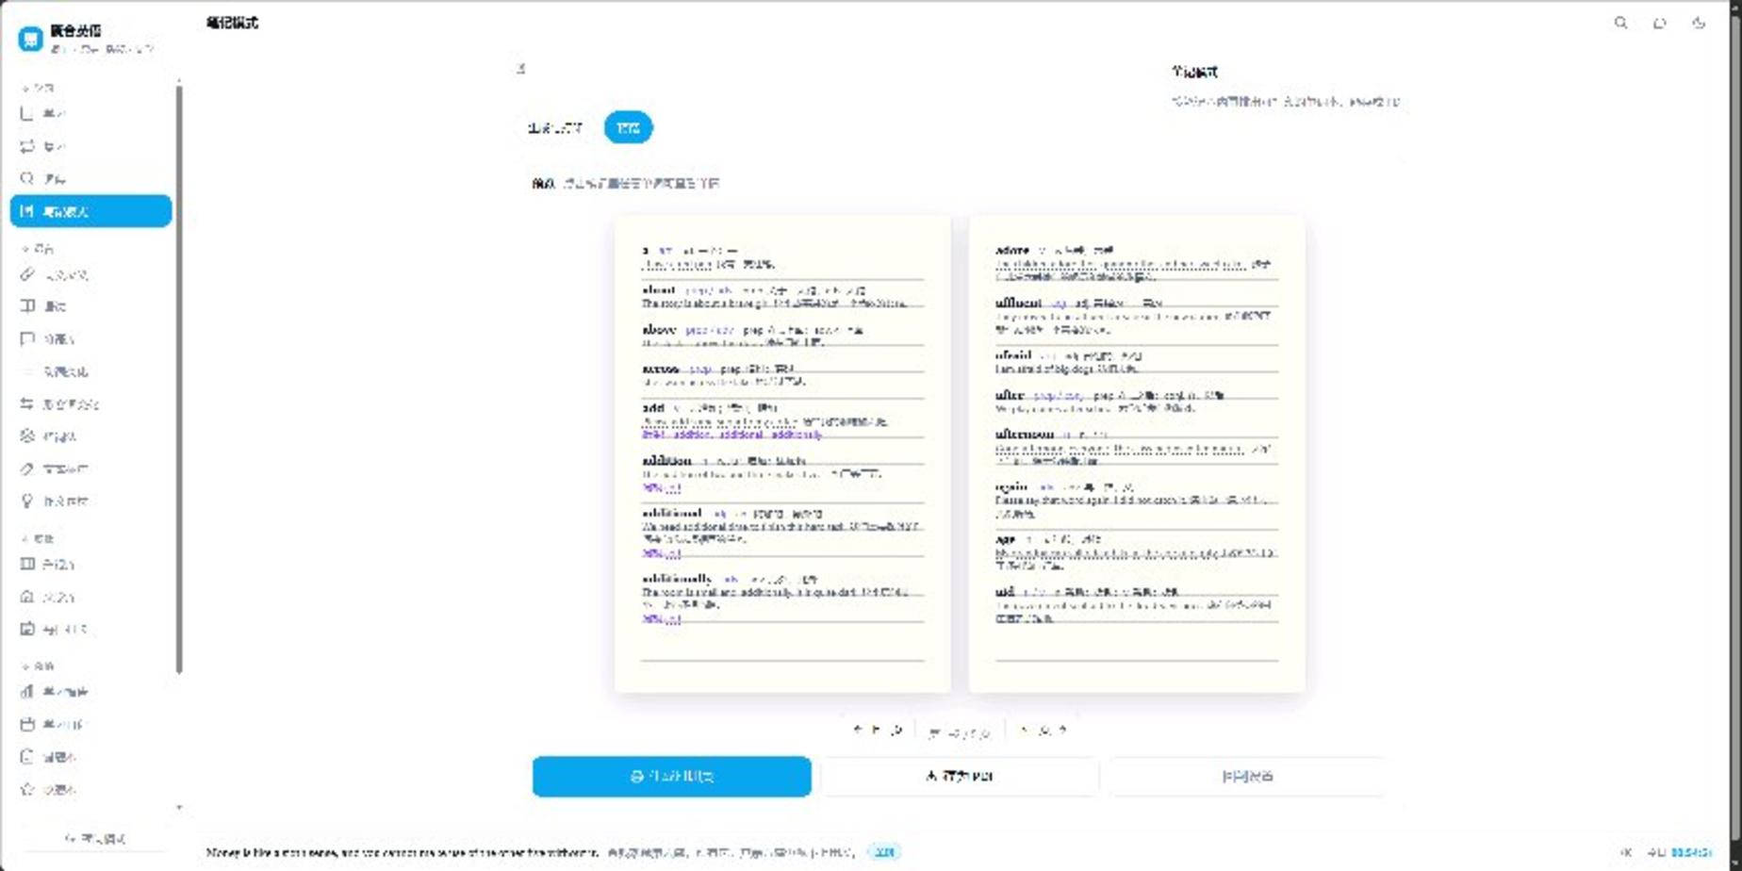Click the word "again" on the right page

1011,487
